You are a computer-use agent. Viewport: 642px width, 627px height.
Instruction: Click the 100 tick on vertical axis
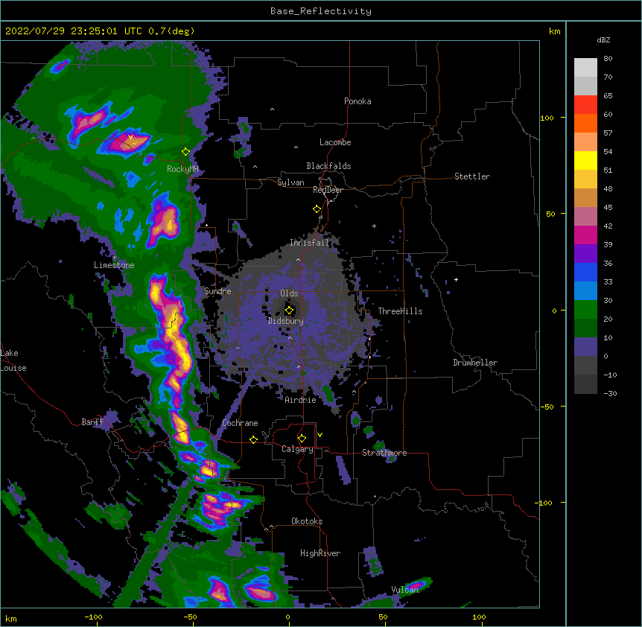click(547, 118)
